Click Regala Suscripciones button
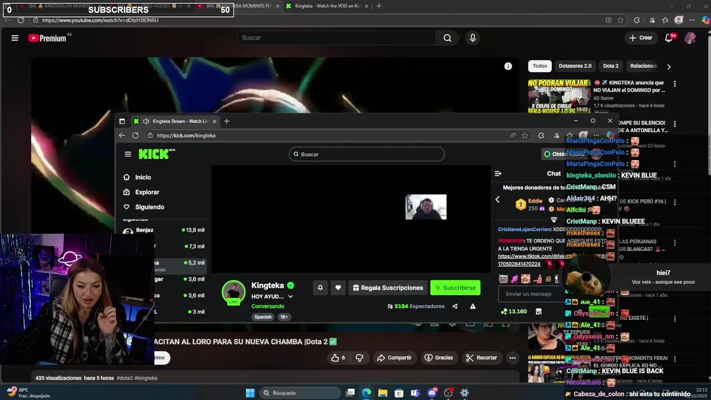This screenshot has width=711, height=400. point(388,288)
